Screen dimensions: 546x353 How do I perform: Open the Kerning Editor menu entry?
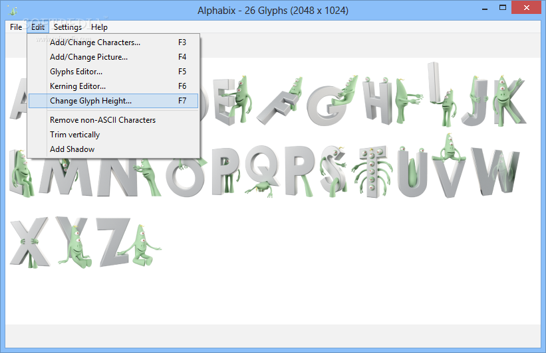[113, 86]
